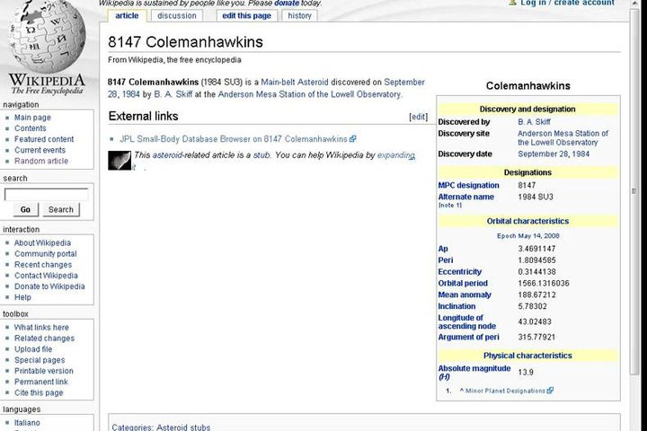Click external link icon after JPL Small-Body link
This screenshot has height=431, width=647.
[x=352, y=139]
